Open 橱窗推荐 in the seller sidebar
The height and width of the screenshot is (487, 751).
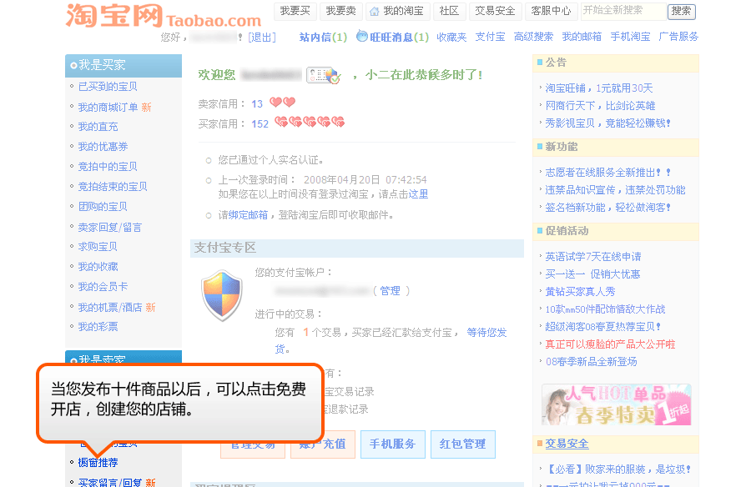(98, 463)
